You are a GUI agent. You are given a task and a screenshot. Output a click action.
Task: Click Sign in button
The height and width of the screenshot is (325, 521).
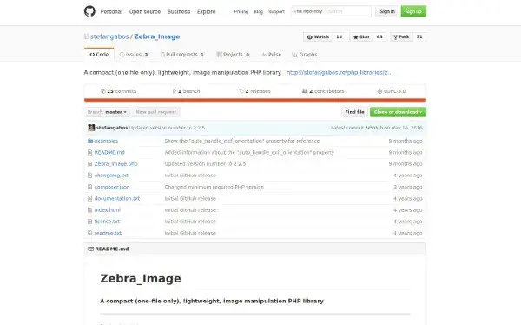pyautogui.click(x=387, y=11)
